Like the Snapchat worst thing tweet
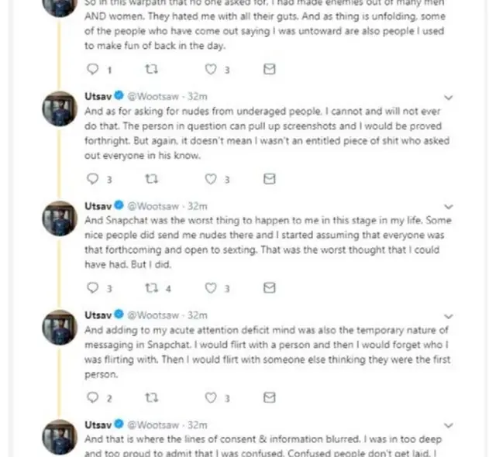The height and width of the screenshot is (457, 496). [x=211, y=288]
